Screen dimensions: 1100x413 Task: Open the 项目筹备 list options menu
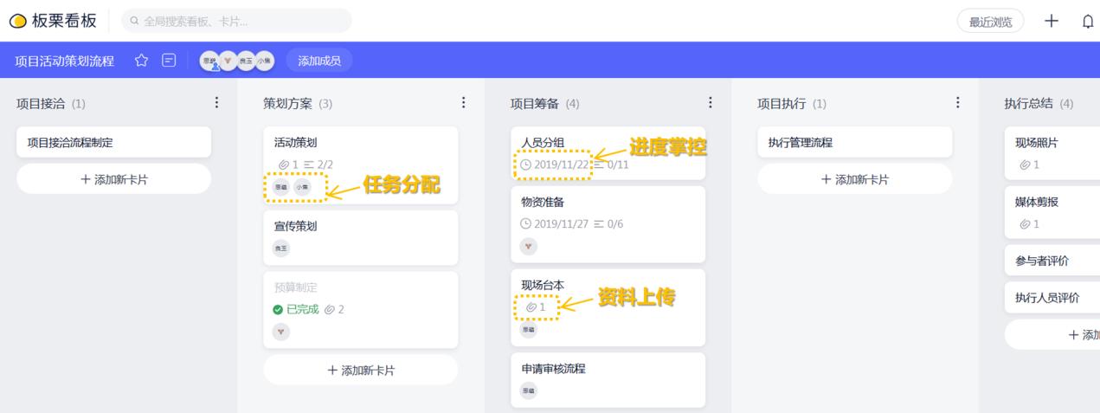[x=710, y=103]
